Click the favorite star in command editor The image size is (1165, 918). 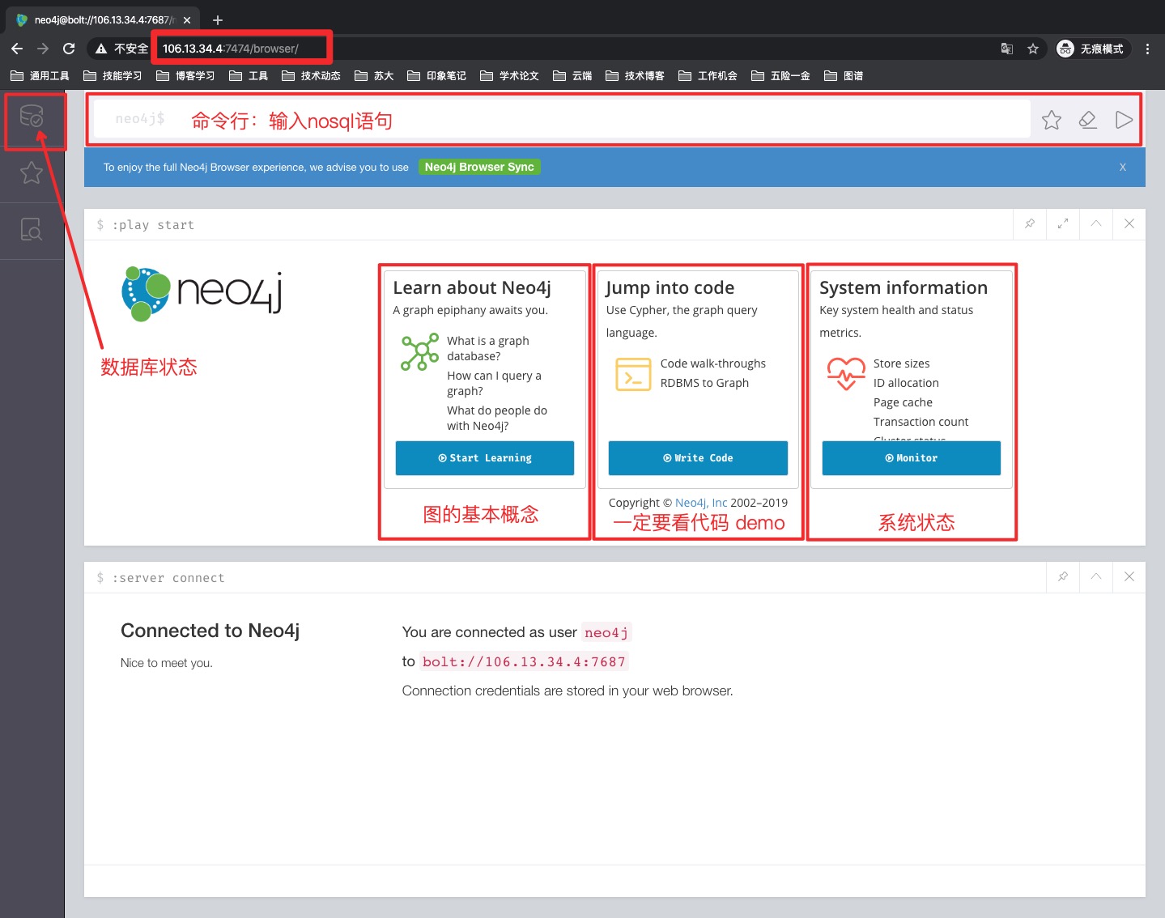pyautogui.click(x=1052, y=120)
